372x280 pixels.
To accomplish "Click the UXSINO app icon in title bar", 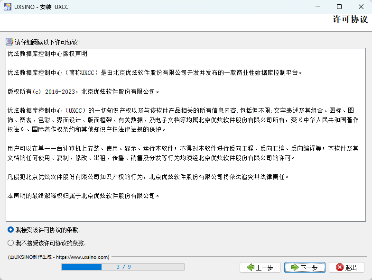I will [x=8, y=7].
